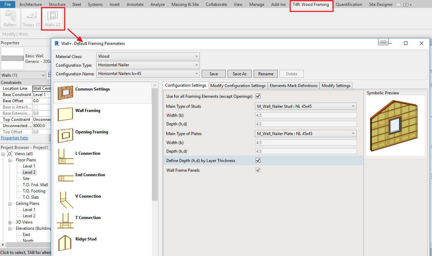The width and height of the screenshot is (432, 256).
Task: Open the Main Type of Studs dropdown
Action: tap(306, 106)
